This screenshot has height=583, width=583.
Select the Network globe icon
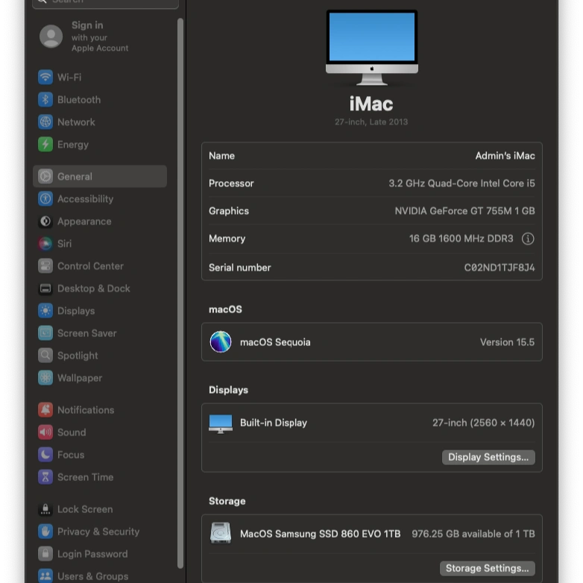45,122
